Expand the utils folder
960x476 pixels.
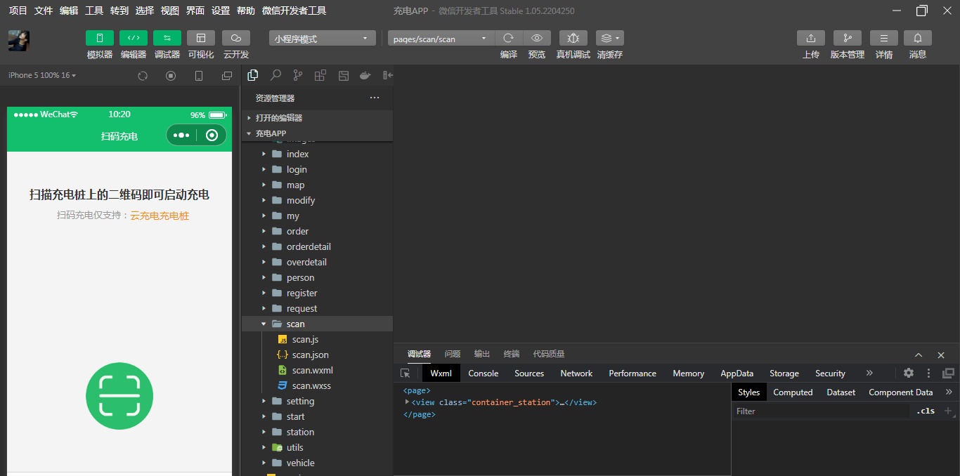pyautogui.click(x=317, y=447)
